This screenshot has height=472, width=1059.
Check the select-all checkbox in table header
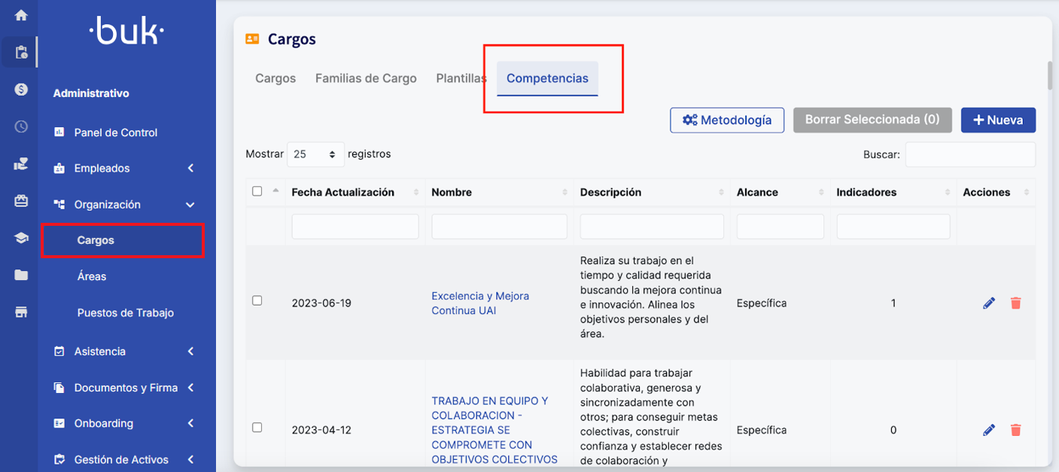(x=257, y=191)
